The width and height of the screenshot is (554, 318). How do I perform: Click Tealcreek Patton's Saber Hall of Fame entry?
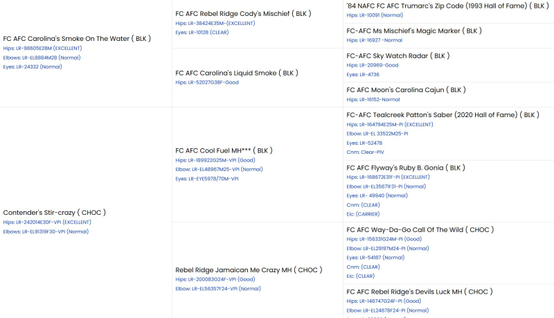pyautogui.click(x=443, y=115)
